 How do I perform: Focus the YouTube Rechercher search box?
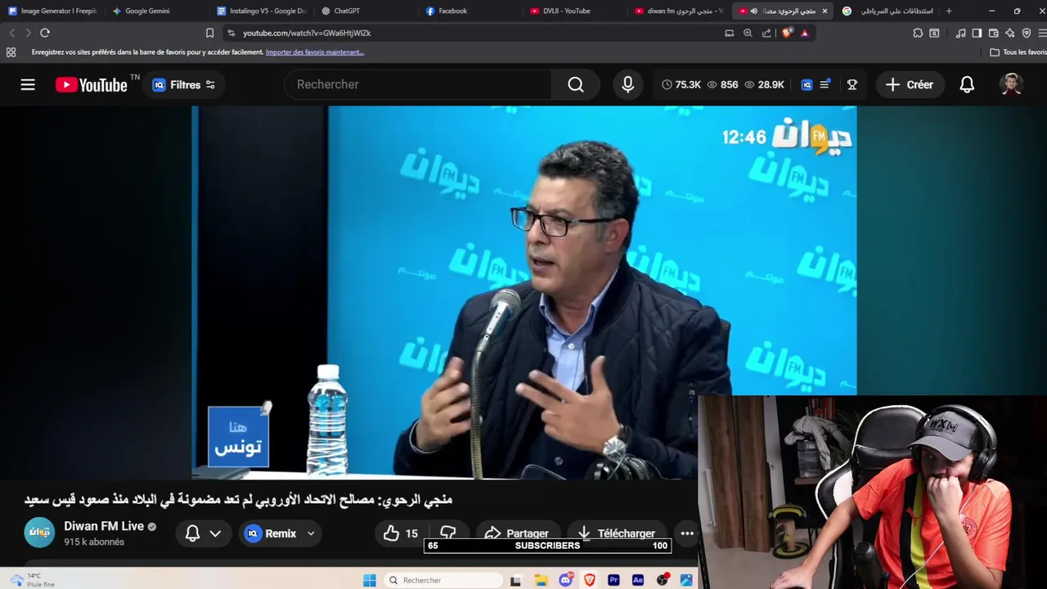coord(417,84)
